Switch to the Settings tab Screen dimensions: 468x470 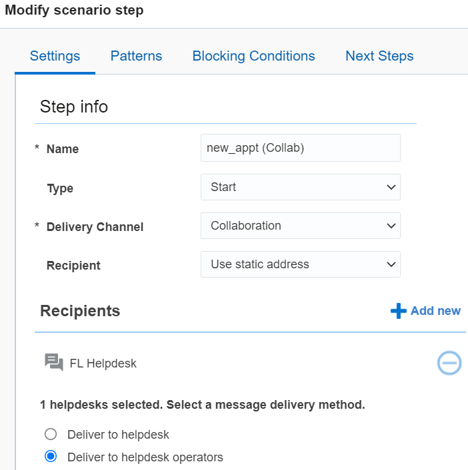coord(55,56)
